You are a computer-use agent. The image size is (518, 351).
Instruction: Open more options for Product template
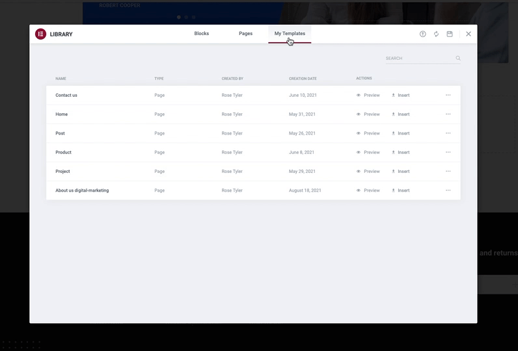pyautogui.click(x=448, y=152)
